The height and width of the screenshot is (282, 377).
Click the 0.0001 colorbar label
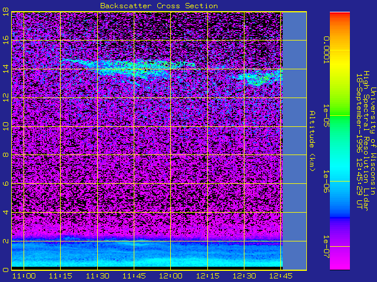(x=326, y=50)
